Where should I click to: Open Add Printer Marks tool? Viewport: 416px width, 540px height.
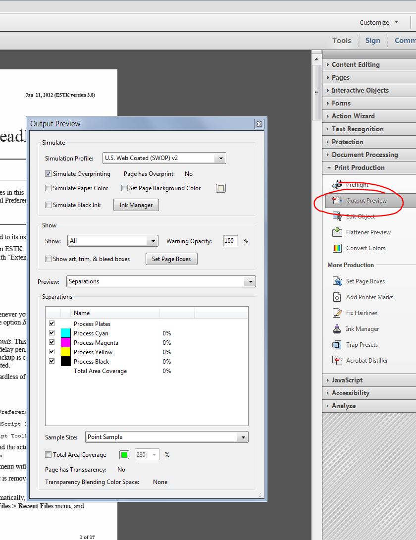[369, 297]
